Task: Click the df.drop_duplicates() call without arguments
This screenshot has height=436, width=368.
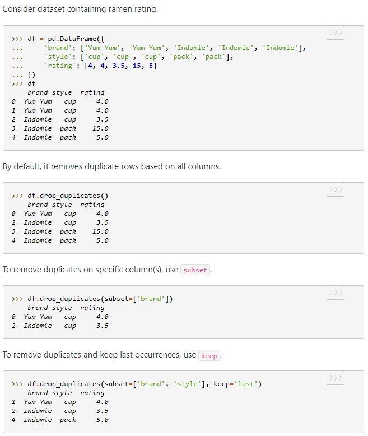Action: click(x=68, y=196)
